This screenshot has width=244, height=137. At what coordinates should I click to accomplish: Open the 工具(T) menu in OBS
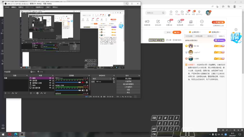click(x=48, y=7)
